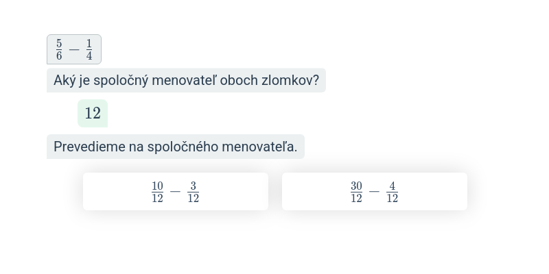Click the minus sign in the top expression
The width and height of the screenshot is (549, 274).
tap(74, 50)
